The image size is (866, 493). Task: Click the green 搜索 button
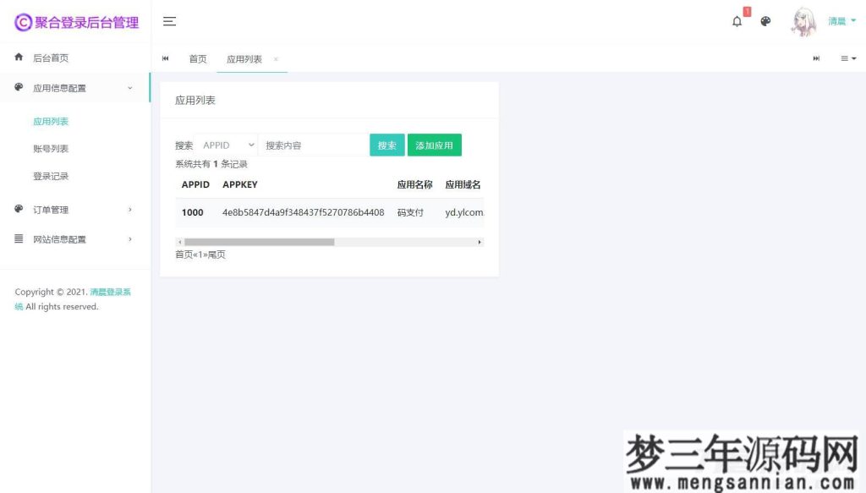click(x=386, y=145)
